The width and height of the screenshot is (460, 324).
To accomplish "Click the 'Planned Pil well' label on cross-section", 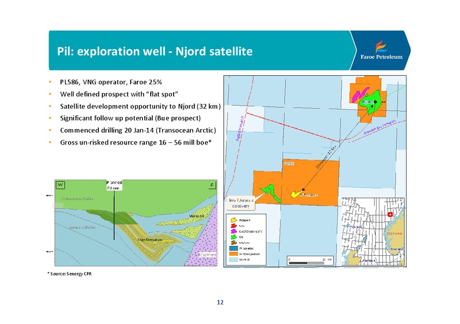I will pos(114,185).
